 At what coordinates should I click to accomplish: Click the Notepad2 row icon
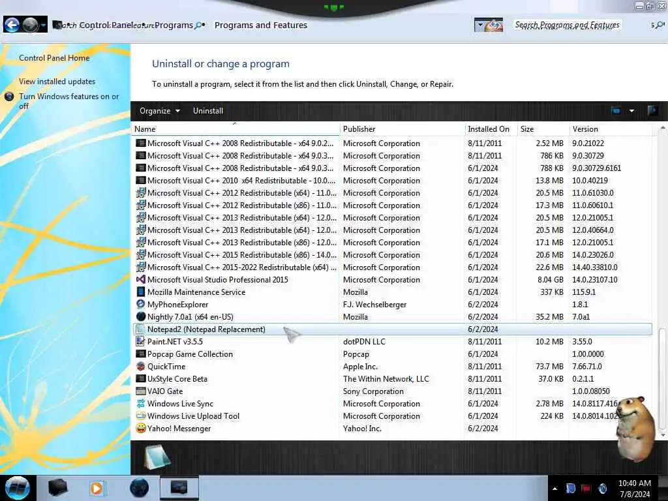click(141, 329)
